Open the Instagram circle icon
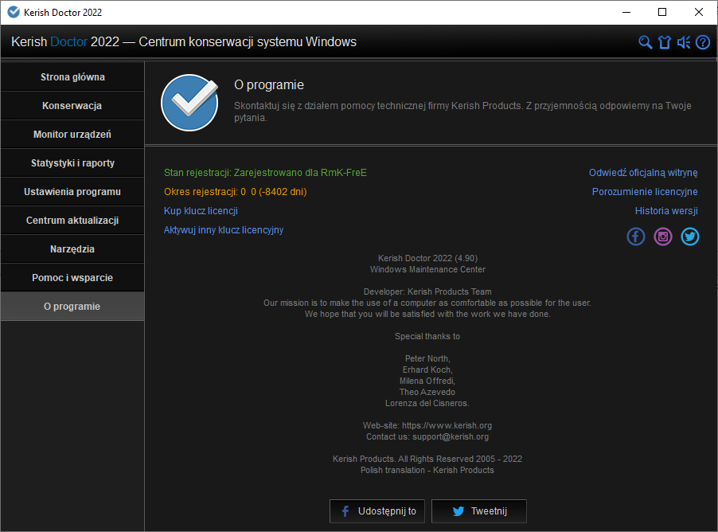718x532 pixels. pos(662,237)
